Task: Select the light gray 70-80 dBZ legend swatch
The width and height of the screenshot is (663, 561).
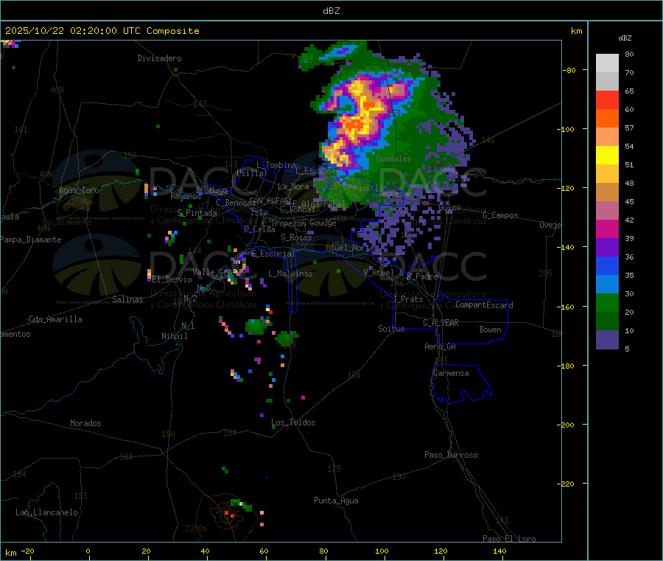Action: point(607,63)
